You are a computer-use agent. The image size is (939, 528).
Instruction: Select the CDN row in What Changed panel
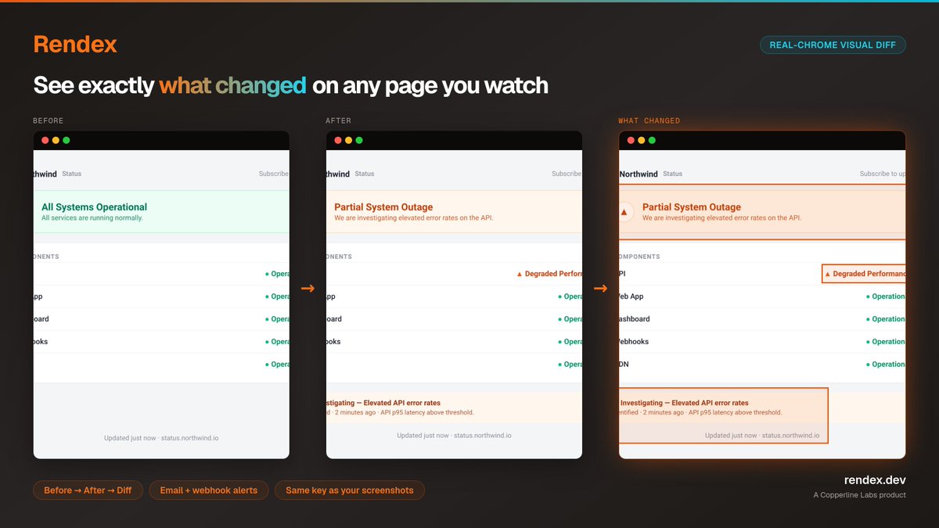tap(762, 365)
